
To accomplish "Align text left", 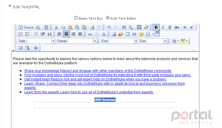I will (x=60, y=34).
